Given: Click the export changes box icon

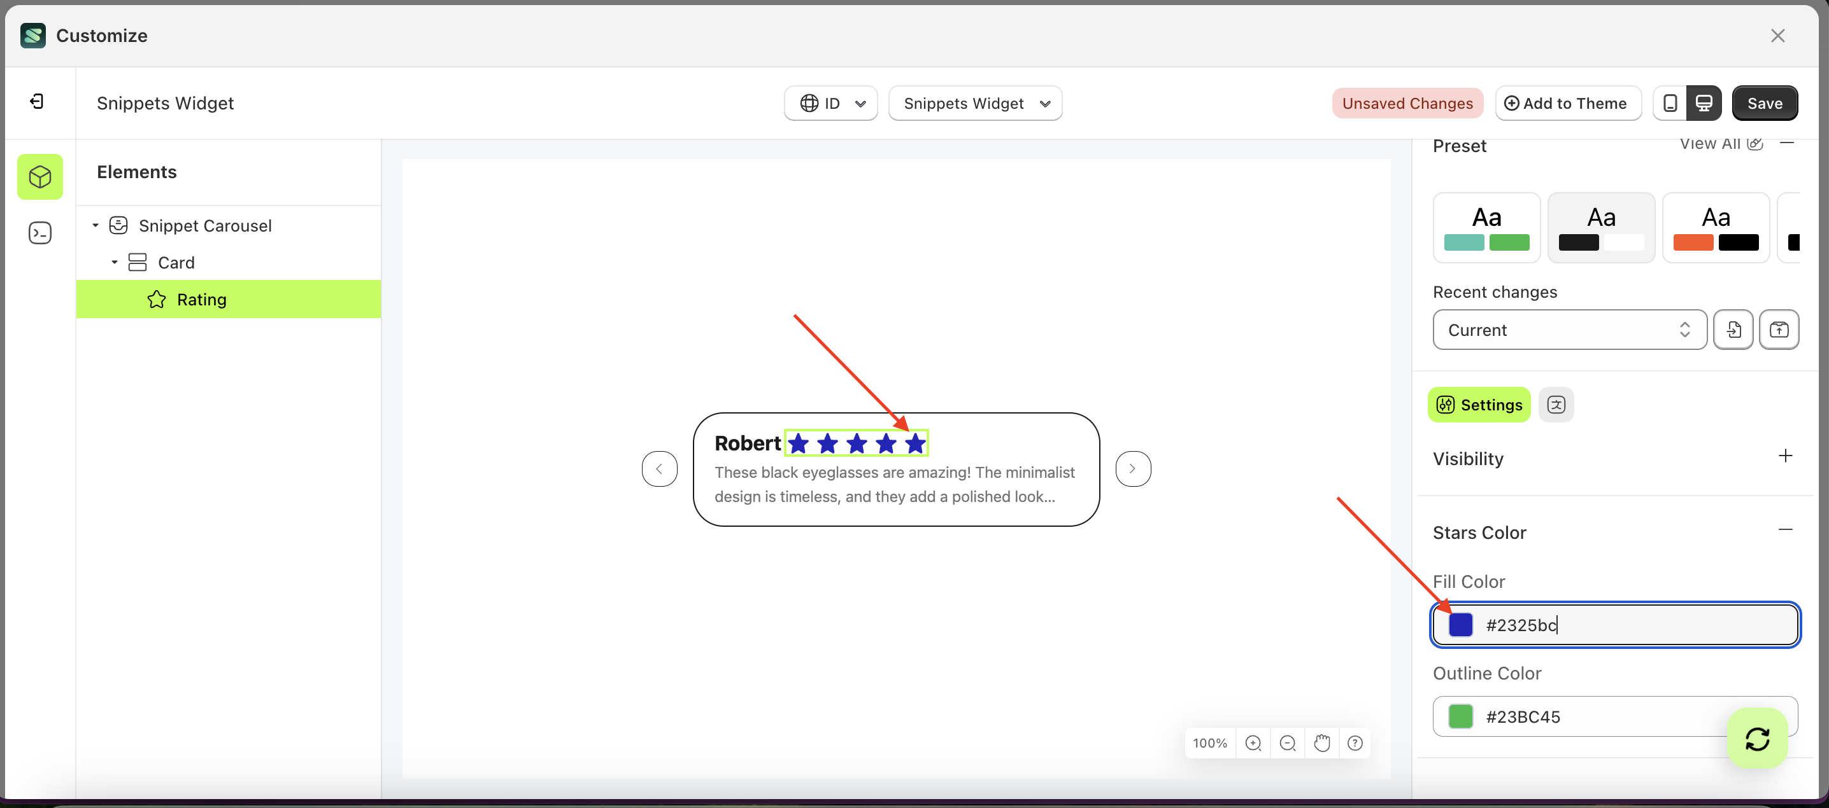Looking at the screenshot, I should click(x=1779, y=330).
